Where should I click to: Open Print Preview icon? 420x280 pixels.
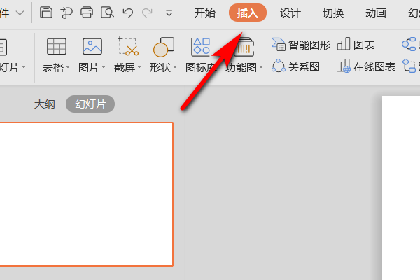[x=107, y=13]
